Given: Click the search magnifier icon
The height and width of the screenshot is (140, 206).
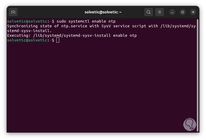Looking at the screenshot, I should tap(149, 12).
